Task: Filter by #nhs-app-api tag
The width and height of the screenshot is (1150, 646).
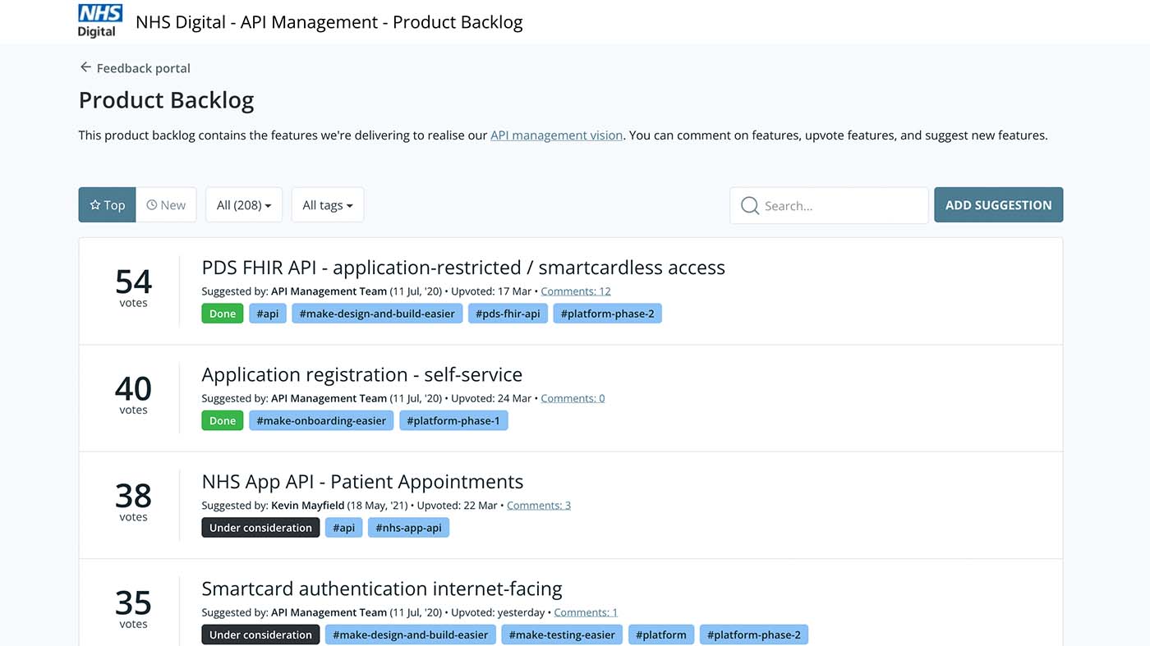Action: (408, 528)
